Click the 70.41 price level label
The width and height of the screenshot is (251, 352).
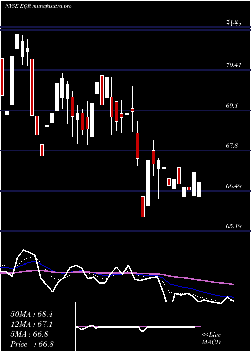(234, 65)
